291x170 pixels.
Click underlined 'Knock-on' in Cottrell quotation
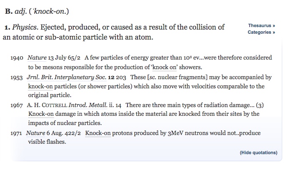tap(41, 114)
